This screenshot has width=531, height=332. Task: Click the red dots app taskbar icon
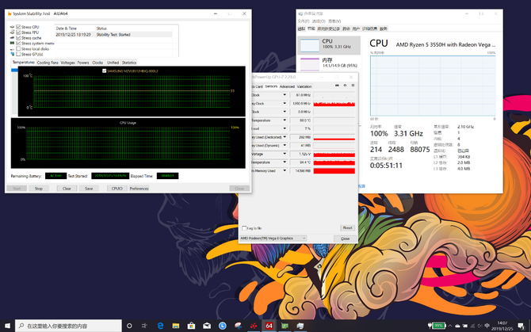254,326
